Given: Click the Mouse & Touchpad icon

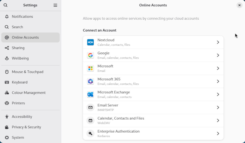Looking at the screenshot, I should tap(7, 72).
